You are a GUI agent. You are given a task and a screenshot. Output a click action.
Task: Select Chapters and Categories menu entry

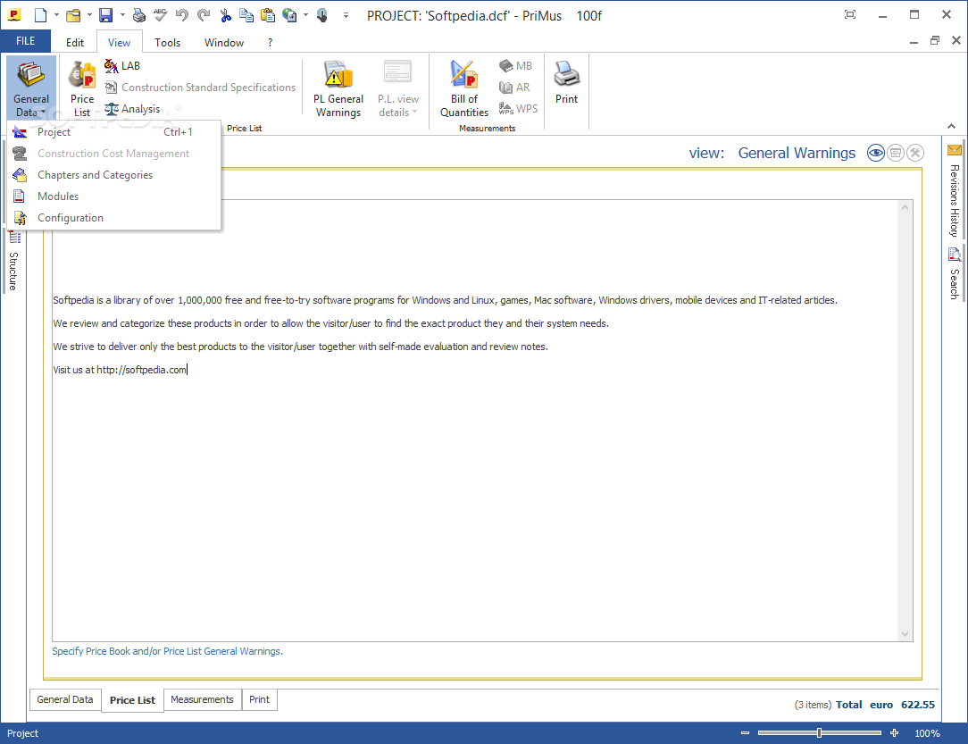click(x=113, y=175)
